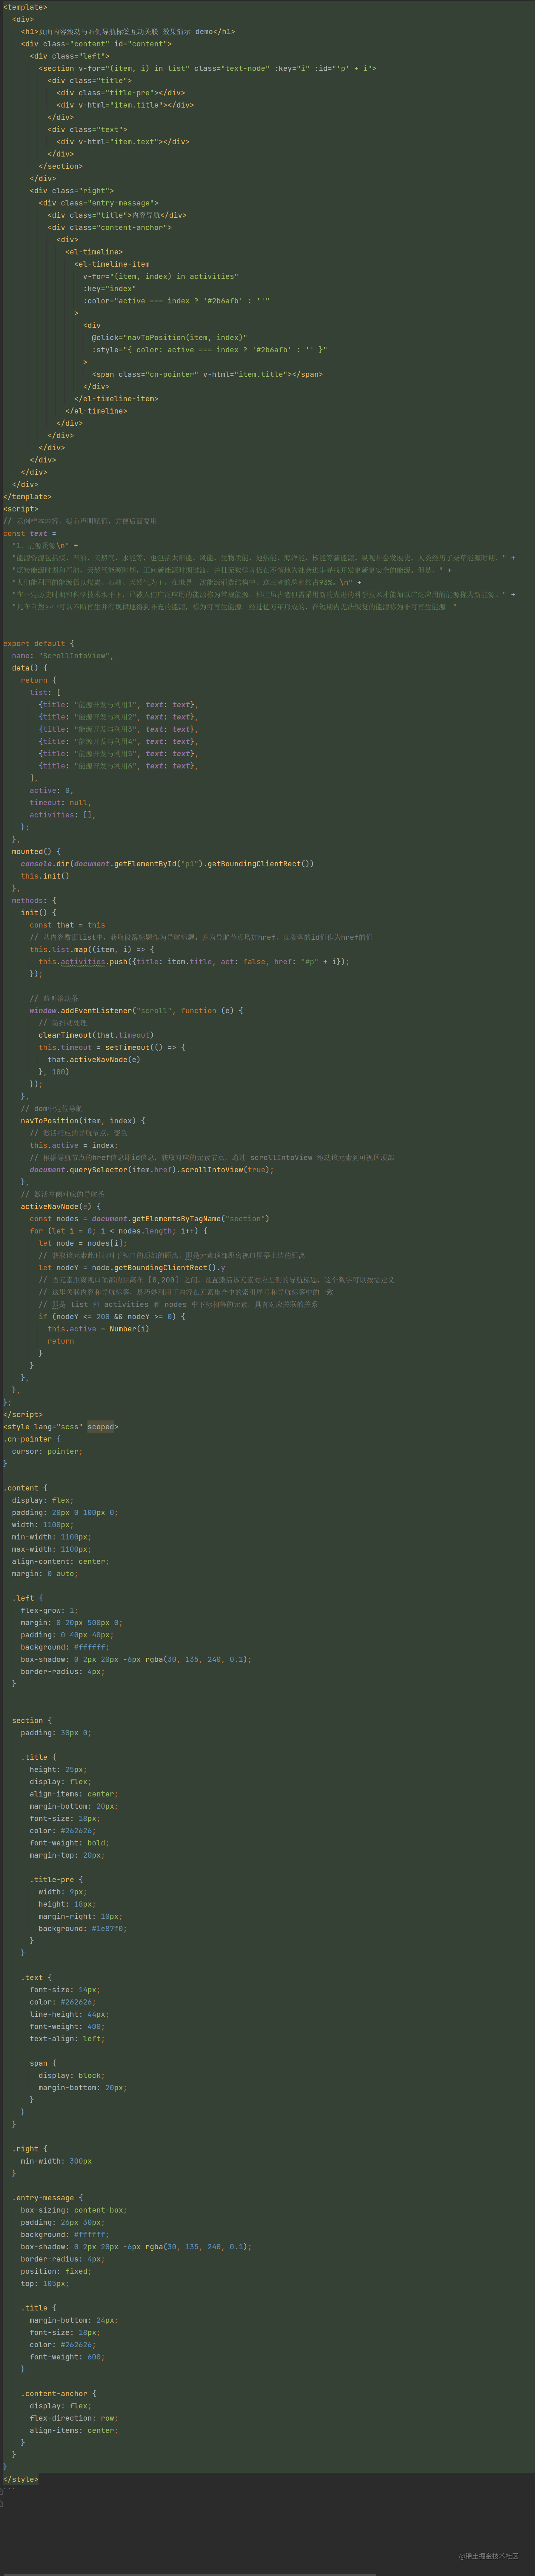Viewport: 535px width, 2576px height.
Task: Click the closing </template> tag
Action: coord(28,497)
